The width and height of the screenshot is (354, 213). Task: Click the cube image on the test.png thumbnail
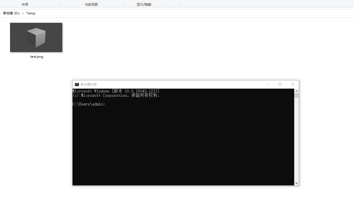tap(36, 37)
